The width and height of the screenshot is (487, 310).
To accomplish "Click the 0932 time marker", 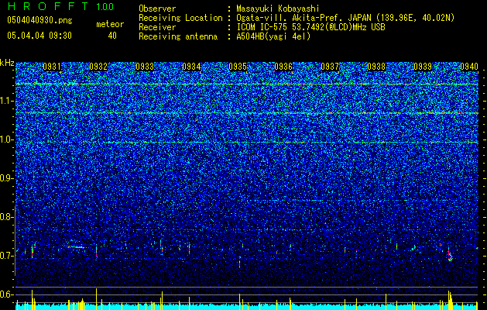I will point(98,67).
